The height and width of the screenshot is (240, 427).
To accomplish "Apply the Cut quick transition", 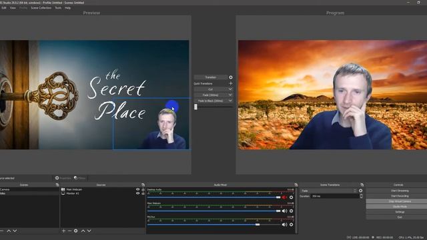I will pyautogui.click(x=211, y=89).
